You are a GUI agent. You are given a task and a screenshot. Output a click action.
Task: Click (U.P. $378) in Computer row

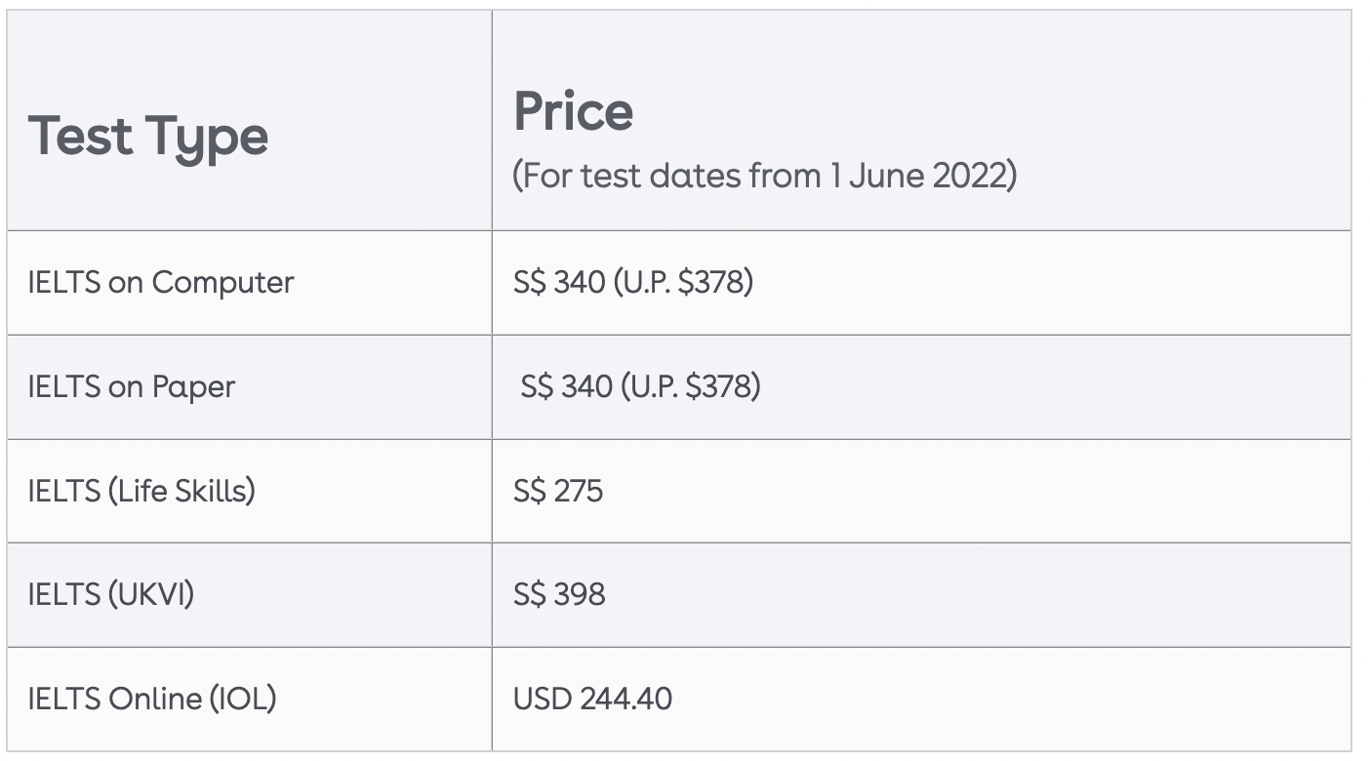pyautogui.click(x=683, y=283)
